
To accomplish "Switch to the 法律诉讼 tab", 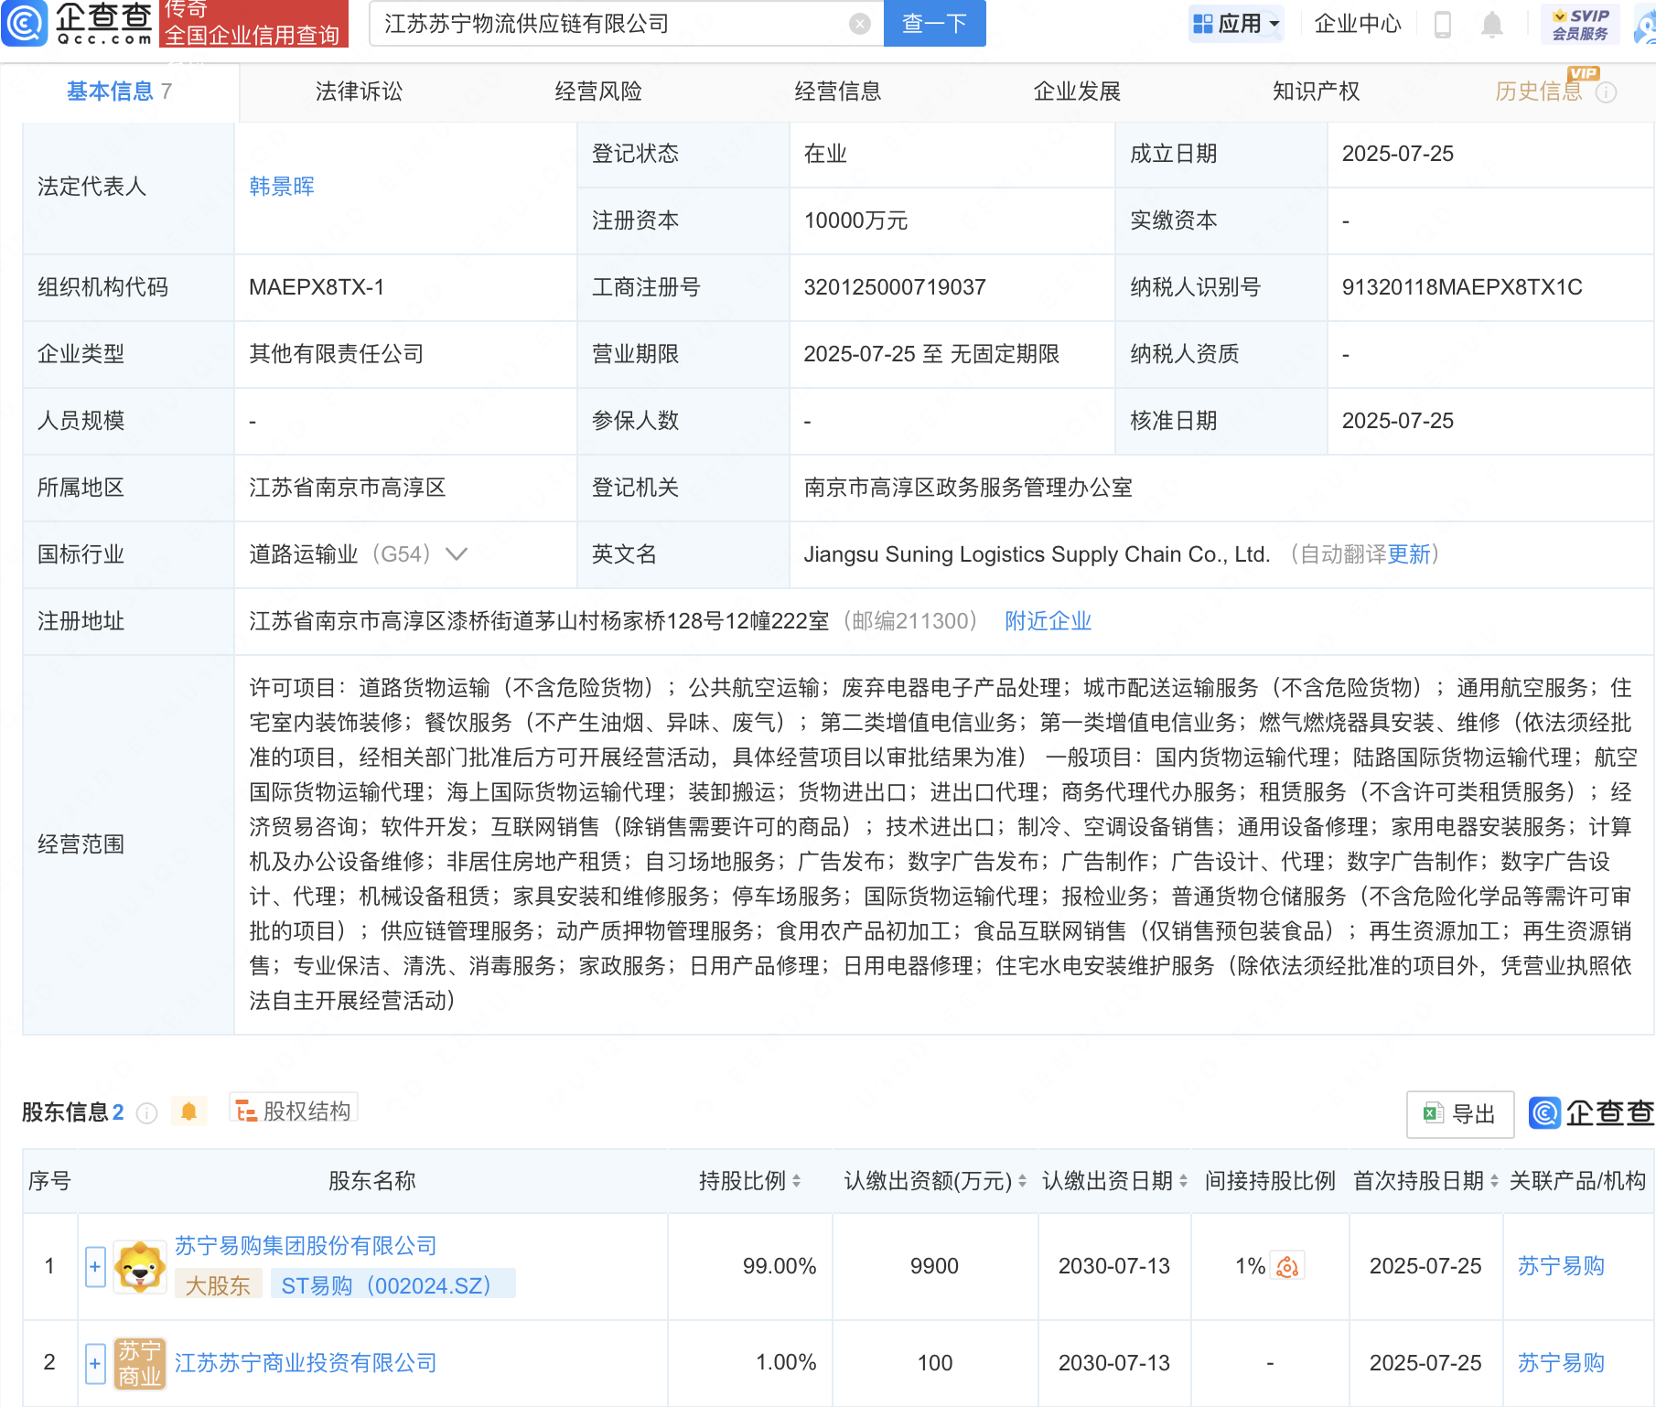I will point(359,91).
